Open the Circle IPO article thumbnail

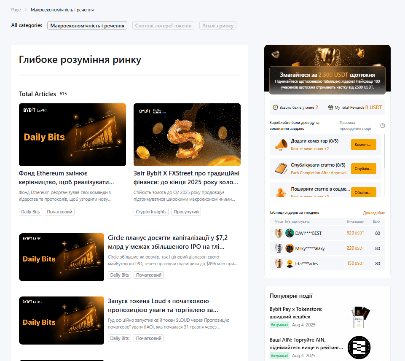click(62, 257)
